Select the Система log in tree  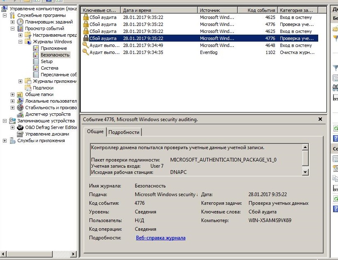coord(49,68)
